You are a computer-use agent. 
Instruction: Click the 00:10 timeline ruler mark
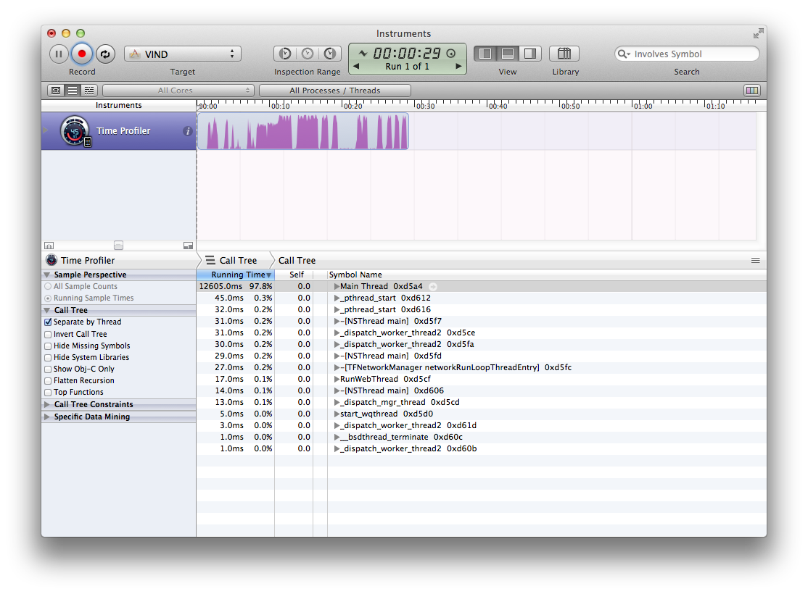[x=280, y=106]
